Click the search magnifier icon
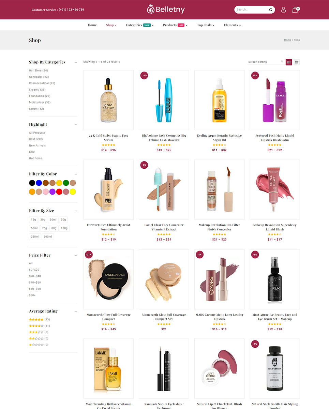Screen dimensions: 329x409 coord(271,10)
